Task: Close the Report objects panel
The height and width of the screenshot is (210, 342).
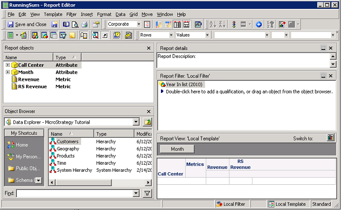Action: coord(149,48)
